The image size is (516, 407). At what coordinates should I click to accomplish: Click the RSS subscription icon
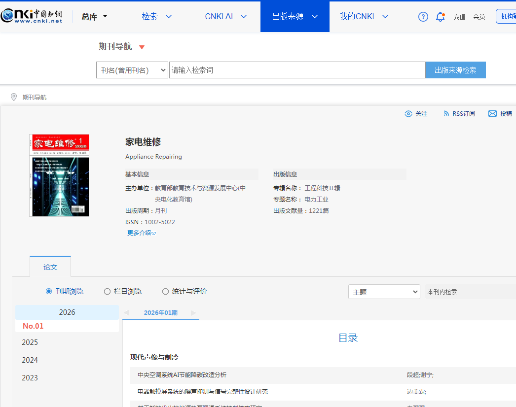coord(446,114)
